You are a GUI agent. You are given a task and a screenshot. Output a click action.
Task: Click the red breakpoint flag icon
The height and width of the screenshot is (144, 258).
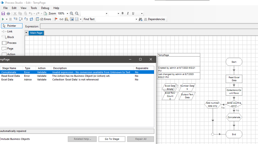pyautogui.click(x=56, y=19)
